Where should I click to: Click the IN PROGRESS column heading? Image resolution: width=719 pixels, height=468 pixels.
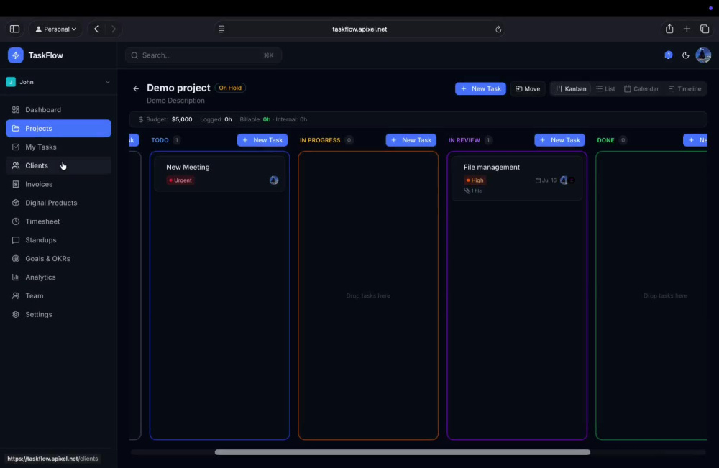[x=320, y=140]
